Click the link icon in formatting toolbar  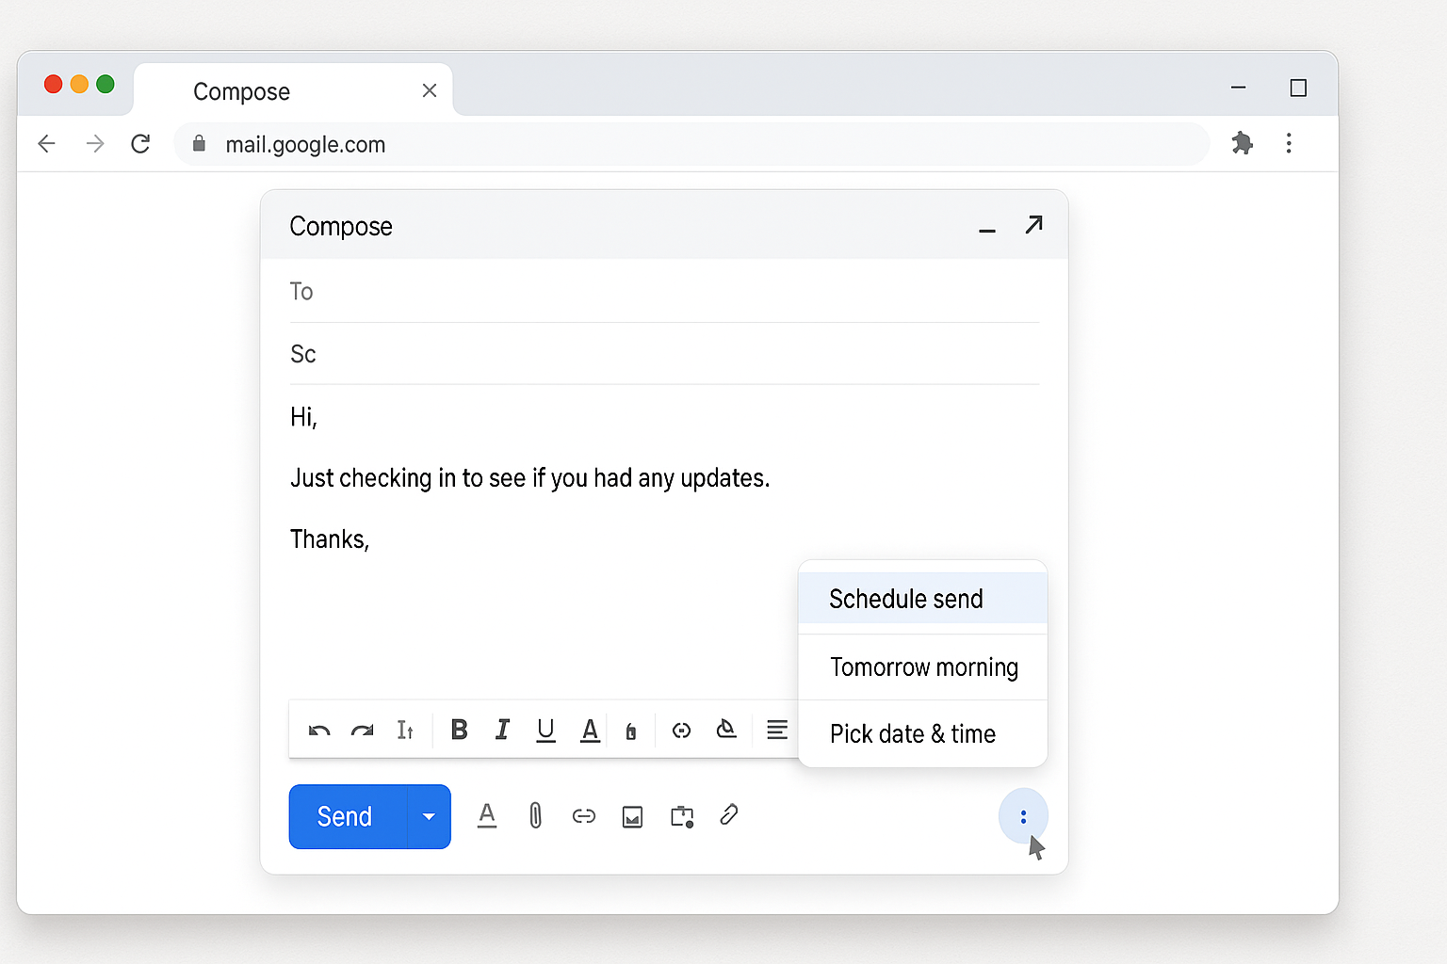(x=681, y=731)
